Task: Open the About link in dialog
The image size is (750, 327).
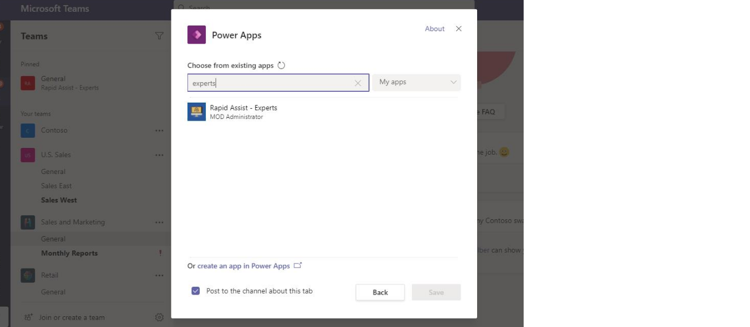Action: (435, 29)
